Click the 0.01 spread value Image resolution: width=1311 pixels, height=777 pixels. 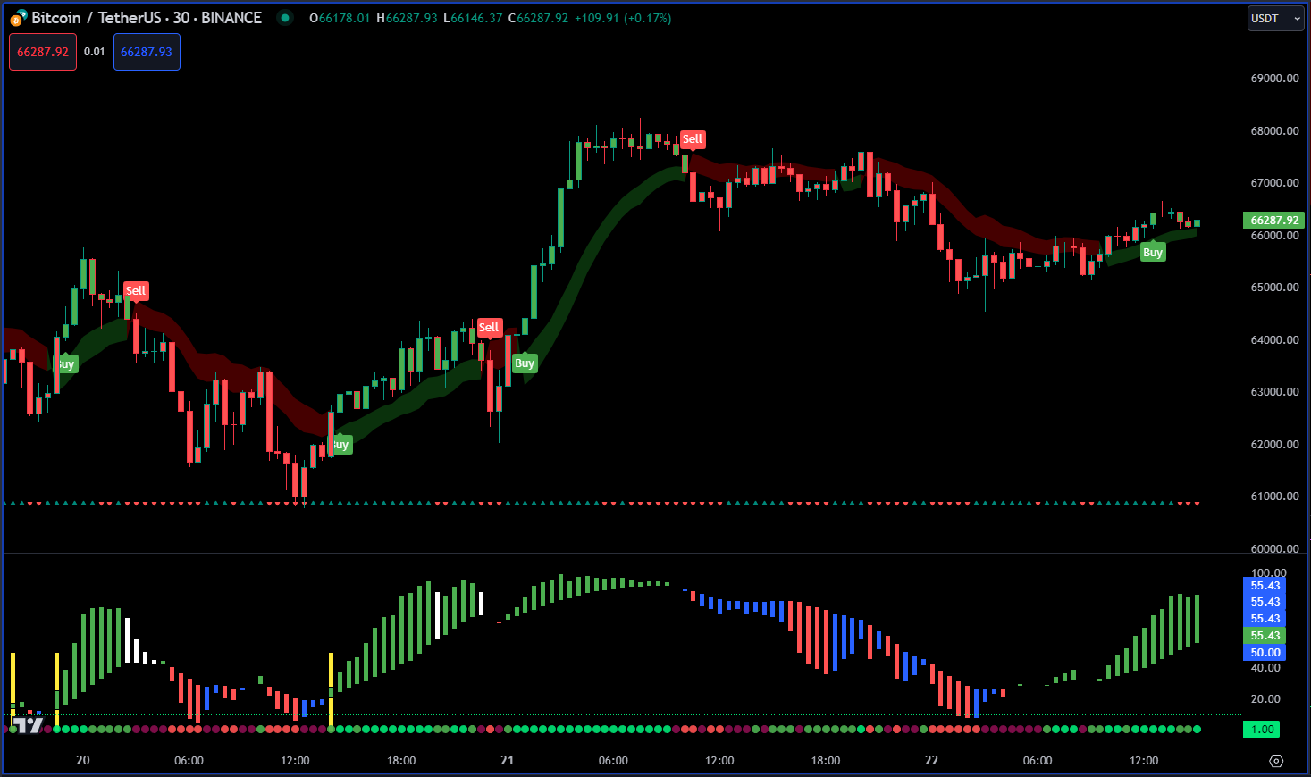pos(95,52)
